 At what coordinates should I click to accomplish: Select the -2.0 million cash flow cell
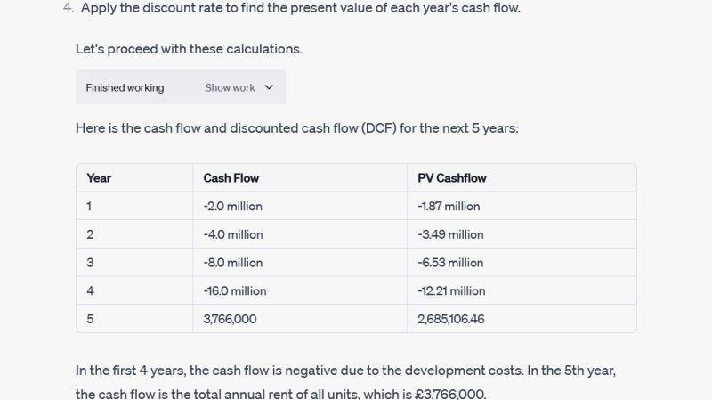point(233,206)
